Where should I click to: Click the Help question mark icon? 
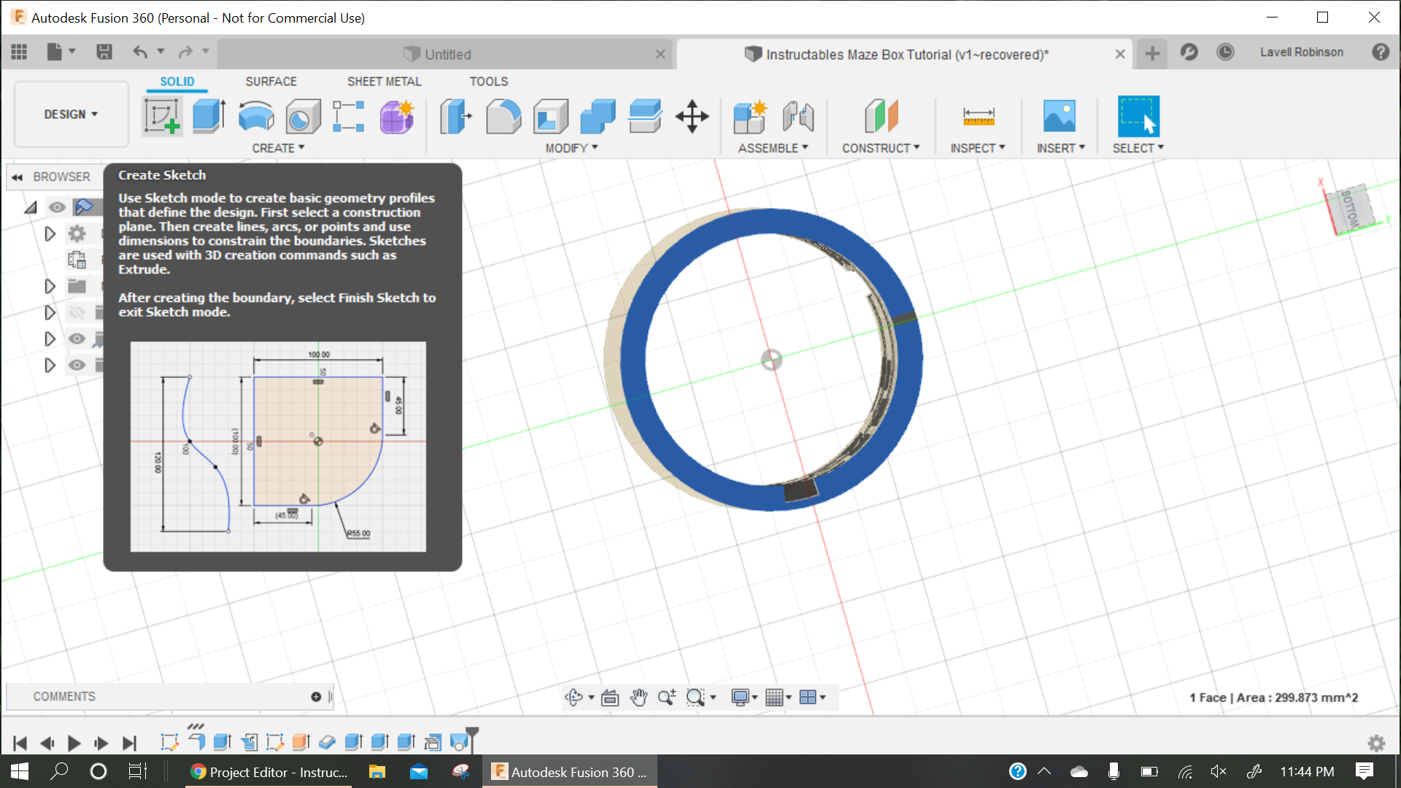click(1381, 53)
